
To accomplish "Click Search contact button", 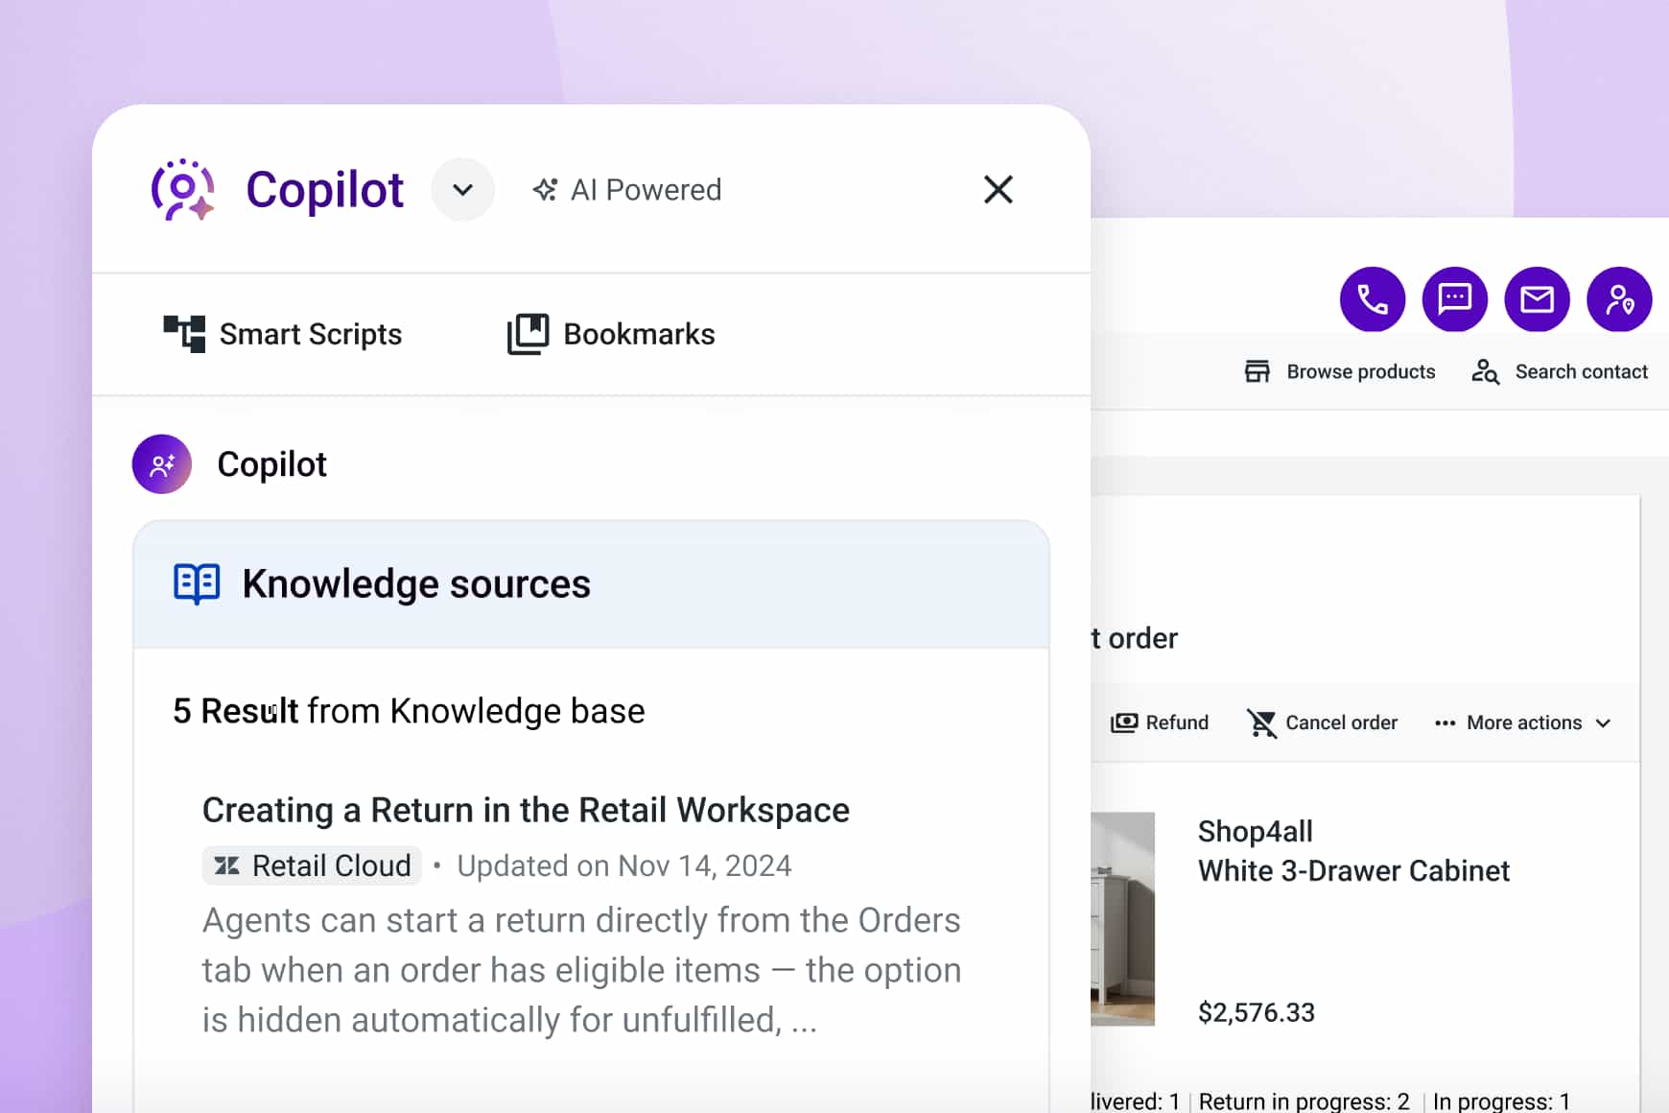I will point(1561,371).
